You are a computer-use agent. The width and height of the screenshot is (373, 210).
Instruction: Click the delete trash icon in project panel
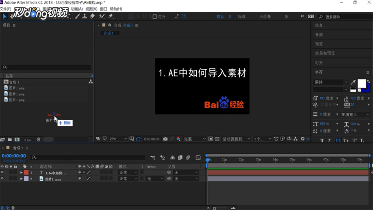(x=39, y=140)
